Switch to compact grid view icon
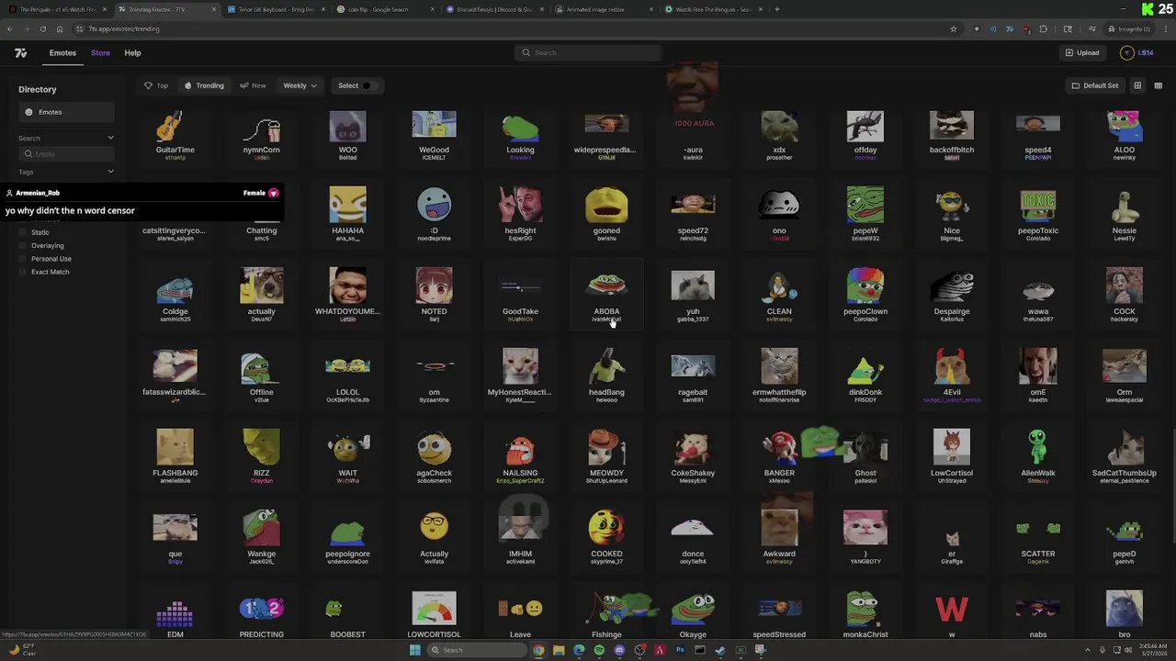 (1158, 85)
